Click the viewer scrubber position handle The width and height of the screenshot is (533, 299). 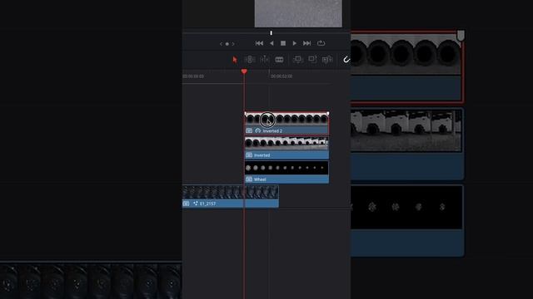271,33
